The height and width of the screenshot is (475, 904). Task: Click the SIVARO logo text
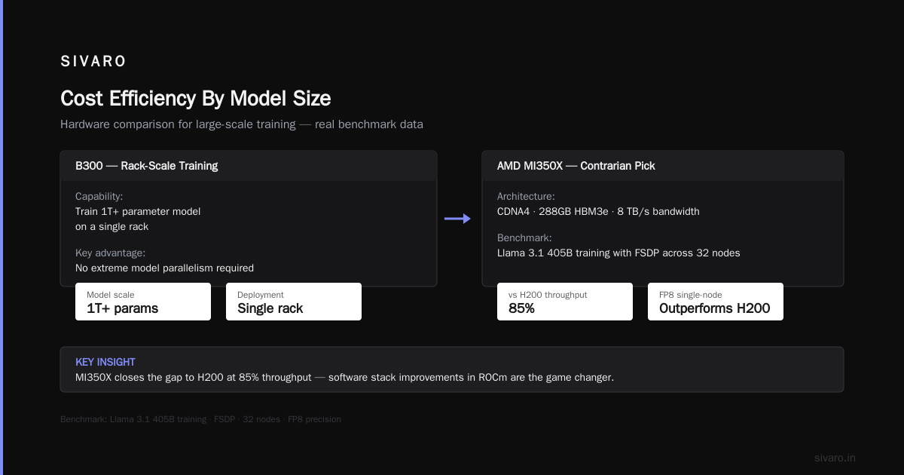coord(93,62)
